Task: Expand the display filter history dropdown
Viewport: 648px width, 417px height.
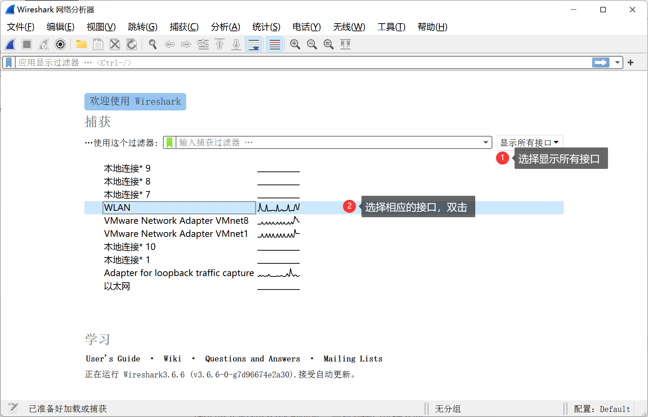Action: (617, 62)
